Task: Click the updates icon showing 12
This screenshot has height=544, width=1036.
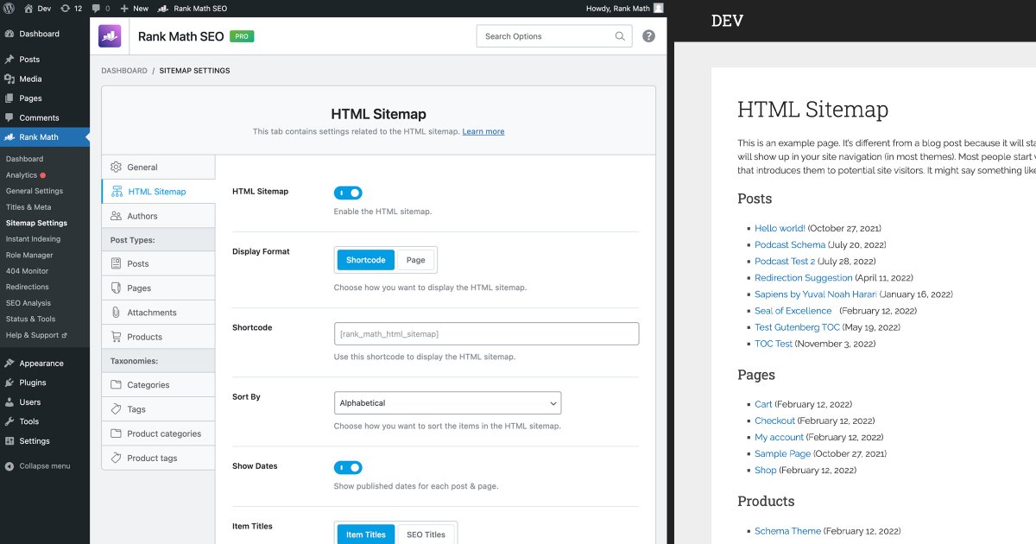Action: tap(65, 8)
